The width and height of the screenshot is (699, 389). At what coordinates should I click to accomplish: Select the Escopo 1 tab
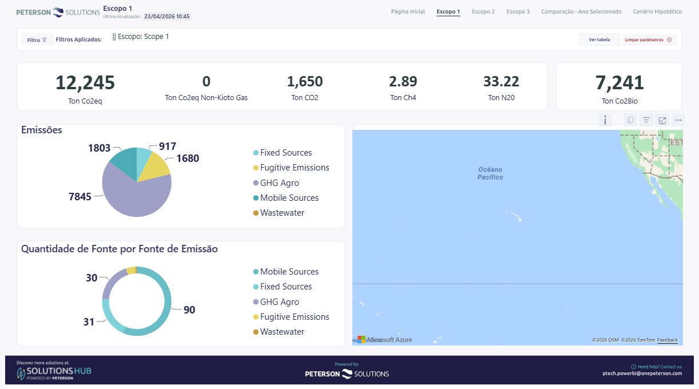(448, 11)
